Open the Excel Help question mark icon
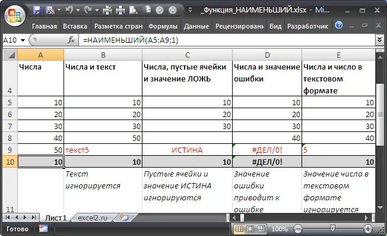This screenshot has height=236, width=387. pyautogui.click(x=339, y=25)
